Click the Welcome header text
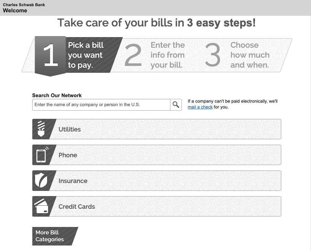 tap(15, 11)
